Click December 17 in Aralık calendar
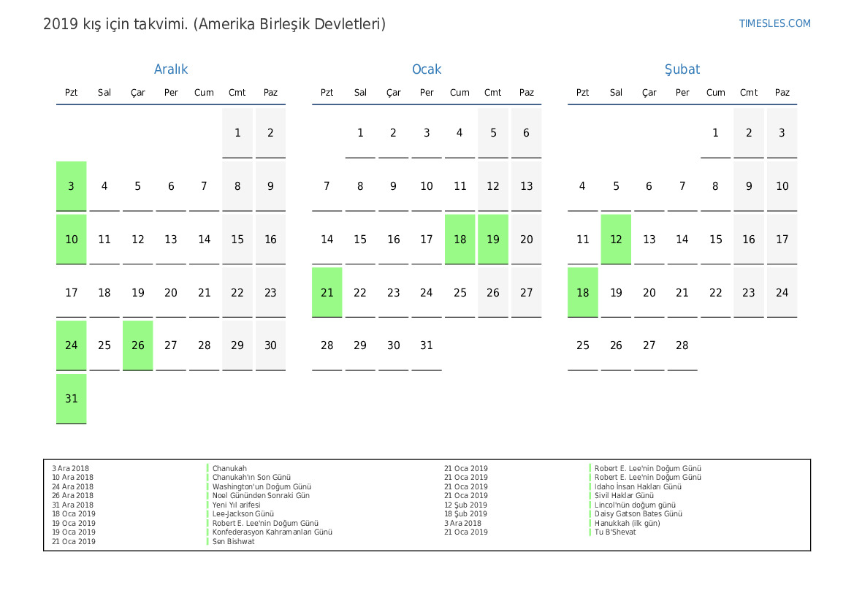 pos(71,292)
